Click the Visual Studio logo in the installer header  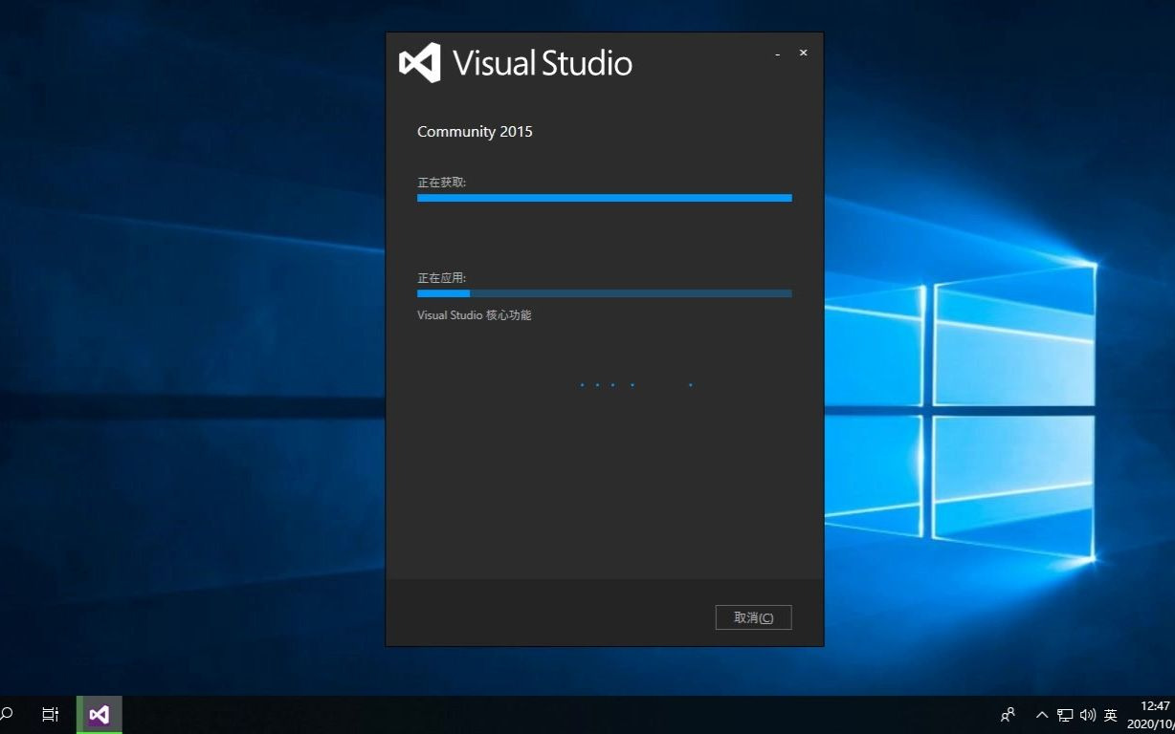419,61
